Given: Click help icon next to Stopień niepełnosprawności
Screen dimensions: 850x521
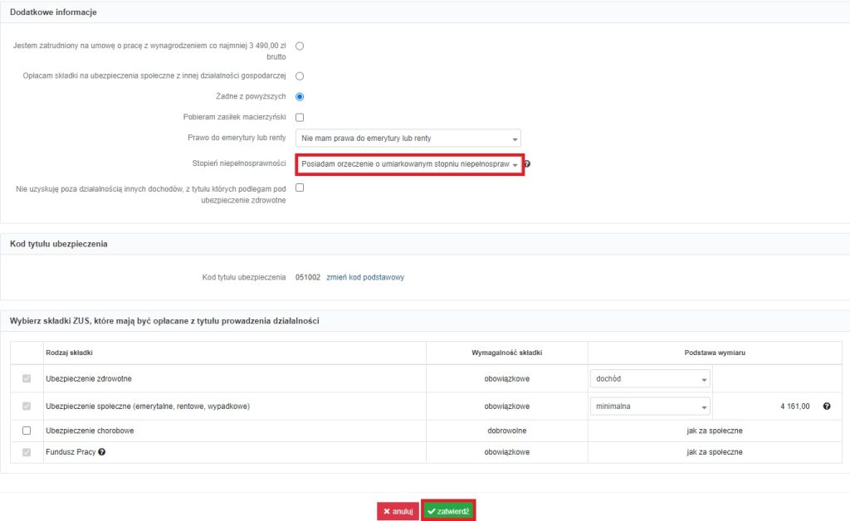Looking at the screenshot, I should click(527, 164).
